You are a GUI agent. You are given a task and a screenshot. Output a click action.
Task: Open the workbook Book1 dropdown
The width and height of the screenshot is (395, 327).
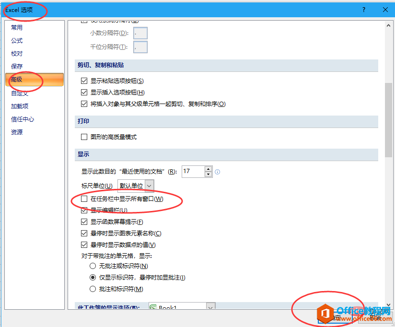point(182,306)
